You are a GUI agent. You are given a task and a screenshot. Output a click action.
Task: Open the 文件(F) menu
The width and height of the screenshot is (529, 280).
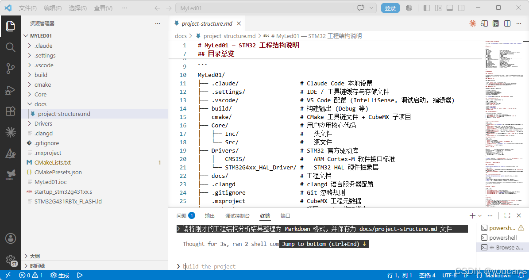27,8
